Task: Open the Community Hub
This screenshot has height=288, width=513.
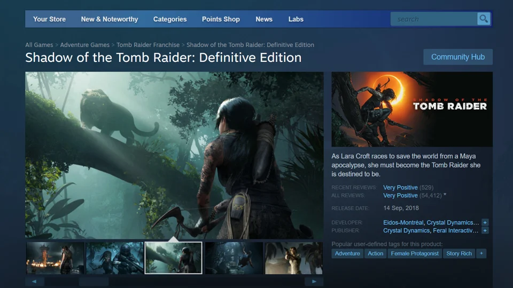Action: pos(458,57)
